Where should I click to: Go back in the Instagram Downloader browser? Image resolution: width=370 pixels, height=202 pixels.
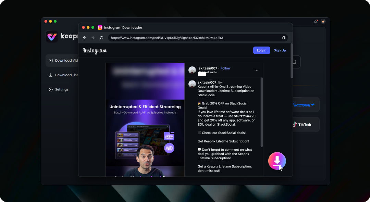pos(85,38)
